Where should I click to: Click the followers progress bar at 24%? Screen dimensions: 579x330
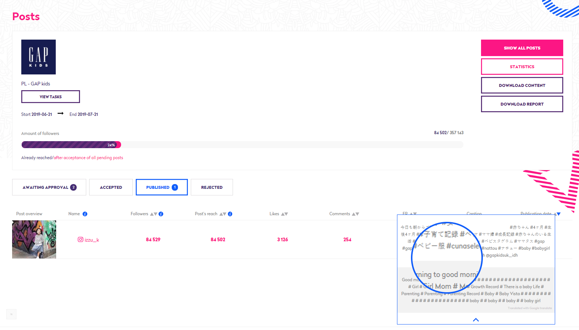71,145
